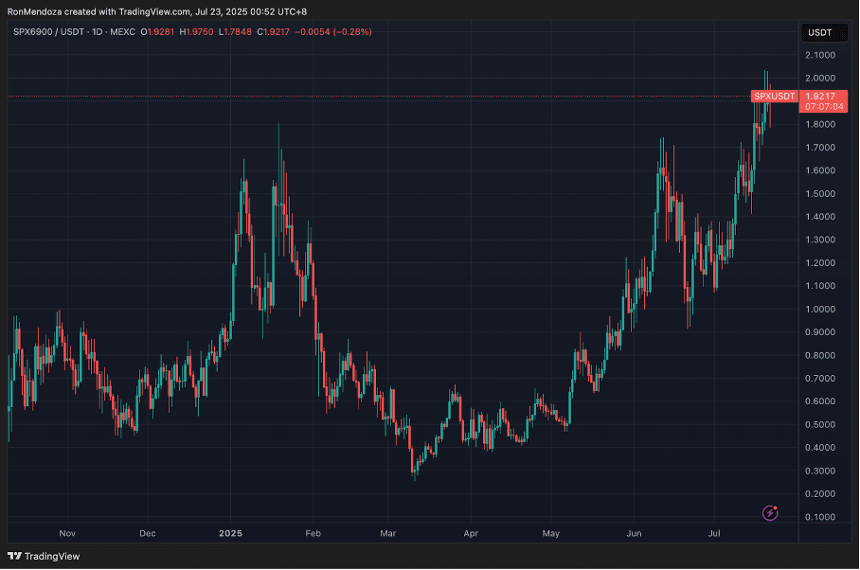Click the 07:07:04 bar countdown timer
The height and width of the screenshot is (570, 860).
[820, 107]
